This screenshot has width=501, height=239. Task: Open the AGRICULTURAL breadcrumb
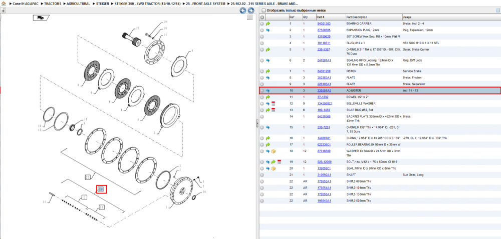78,3
